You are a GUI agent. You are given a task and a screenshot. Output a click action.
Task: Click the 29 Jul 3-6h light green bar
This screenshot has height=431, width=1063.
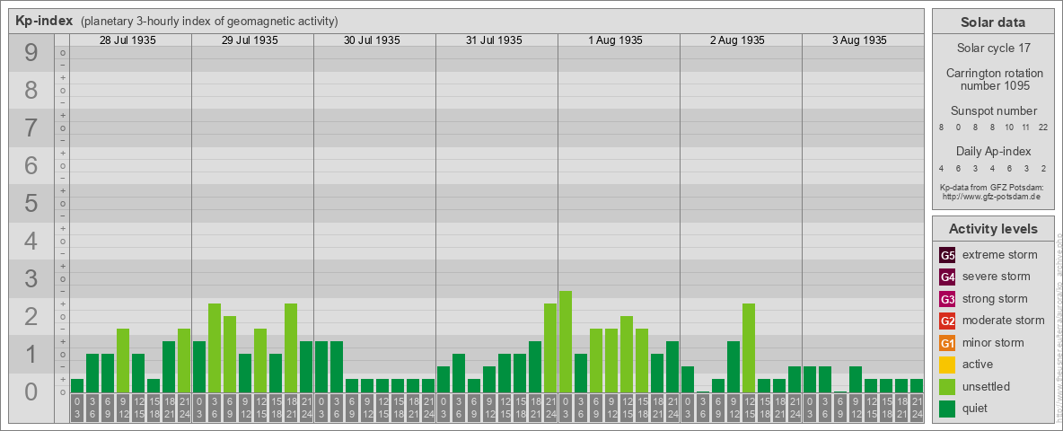(x=215, y=347)
